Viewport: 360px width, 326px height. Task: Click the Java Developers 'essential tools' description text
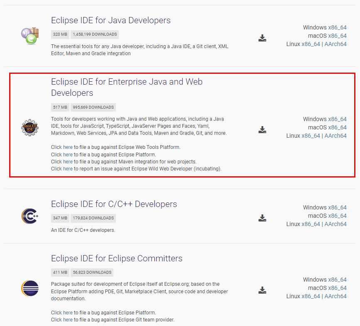coord(140,50)
